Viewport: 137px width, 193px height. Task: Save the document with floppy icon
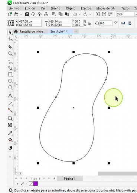[x=27, y=14]
